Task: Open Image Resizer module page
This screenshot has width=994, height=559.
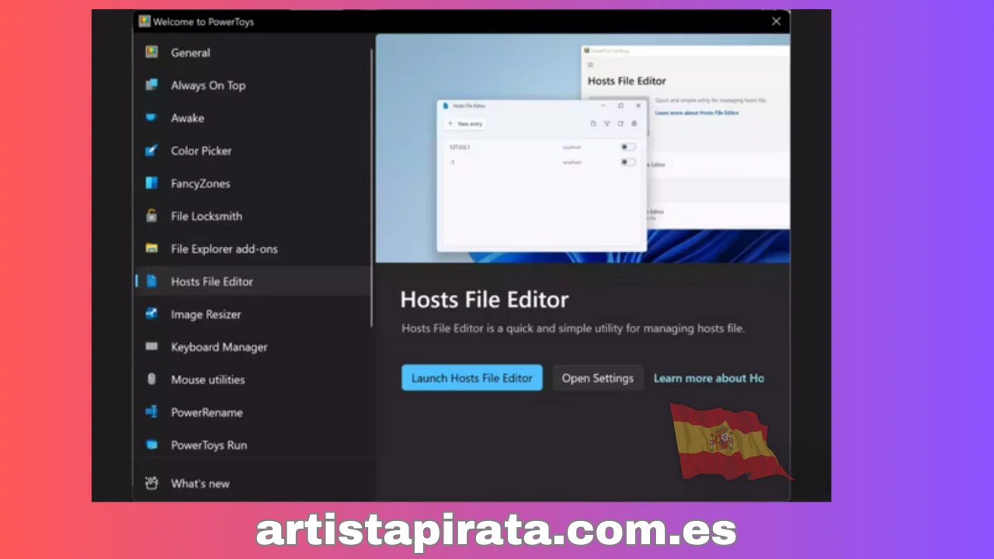Action: pos(252,314)
